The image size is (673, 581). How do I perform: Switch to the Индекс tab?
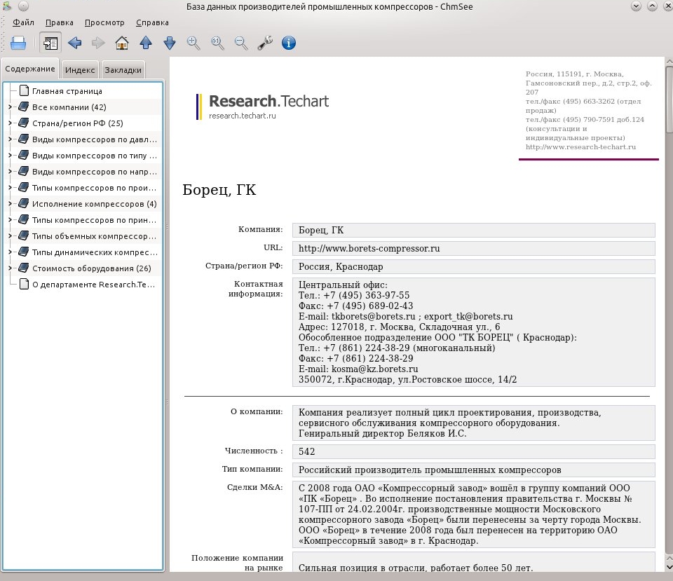[x=80, y=70]
